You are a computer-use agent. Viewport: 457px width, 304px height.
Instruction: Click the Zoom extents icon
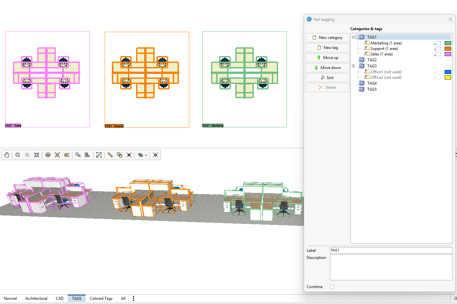(x=37, y=155)
